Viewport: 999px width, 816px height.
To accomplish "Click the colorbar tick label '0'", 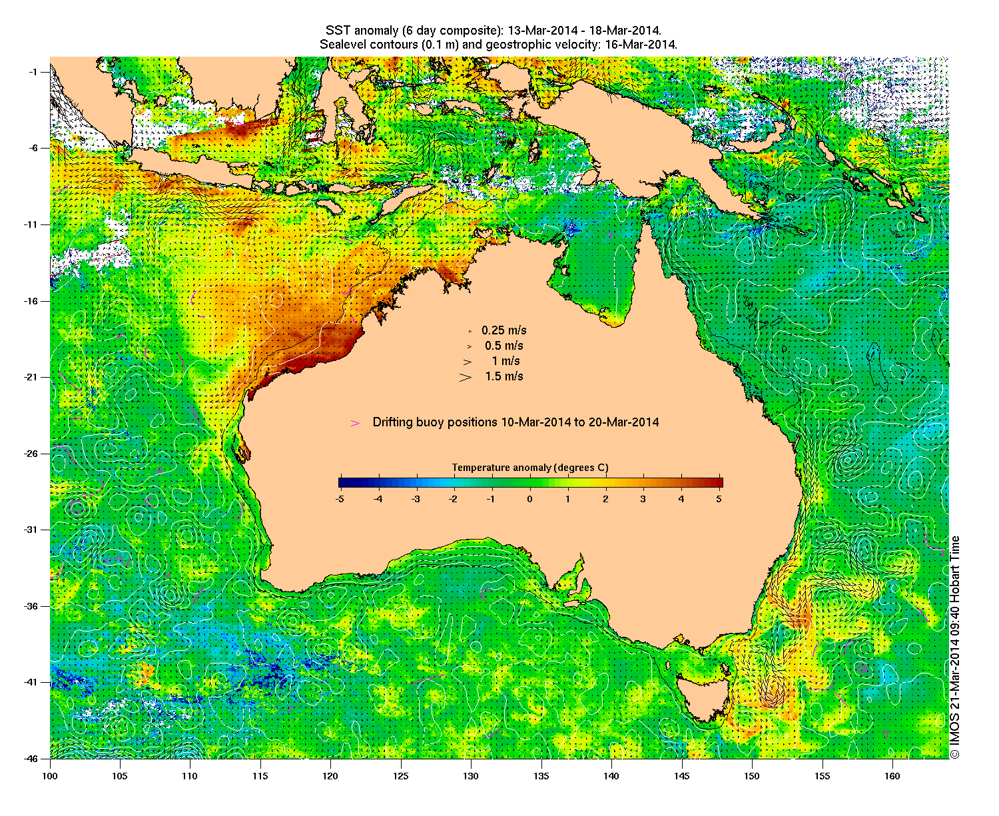I will (530, 498).
